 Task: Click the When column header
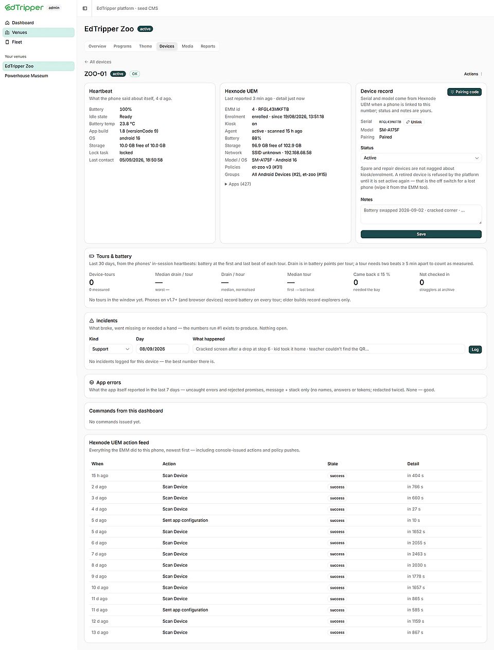tap(97, 464)
